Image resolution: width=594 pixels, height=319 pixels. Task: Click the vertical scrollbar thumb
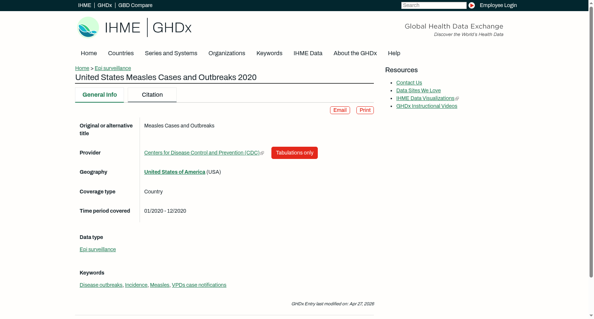coord(591,142)
